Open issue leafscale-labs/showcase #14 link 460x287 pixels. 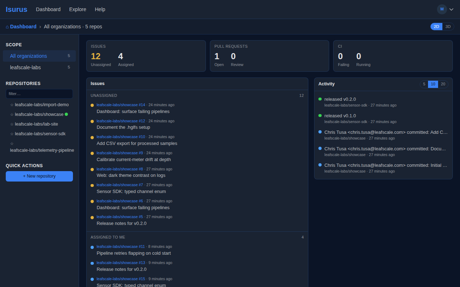[x=121, y=105]
